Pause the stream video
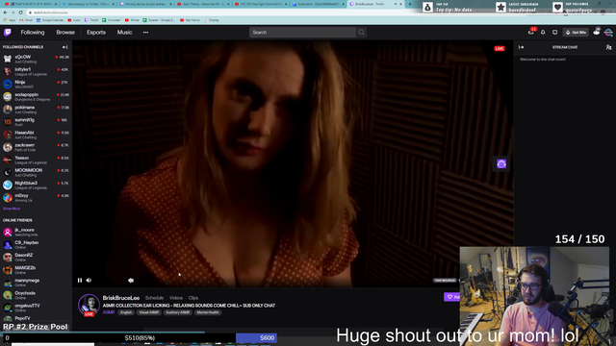This screenshot has width=616, height=346. click(80, 280)
